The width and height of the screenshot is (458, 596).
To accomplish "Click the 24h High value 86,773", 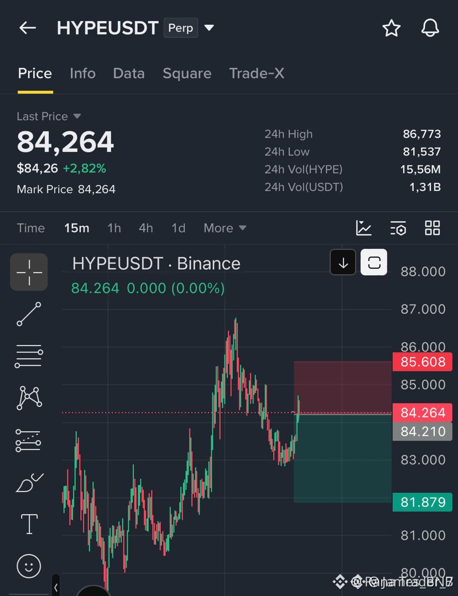I will [x=422, y=134].
